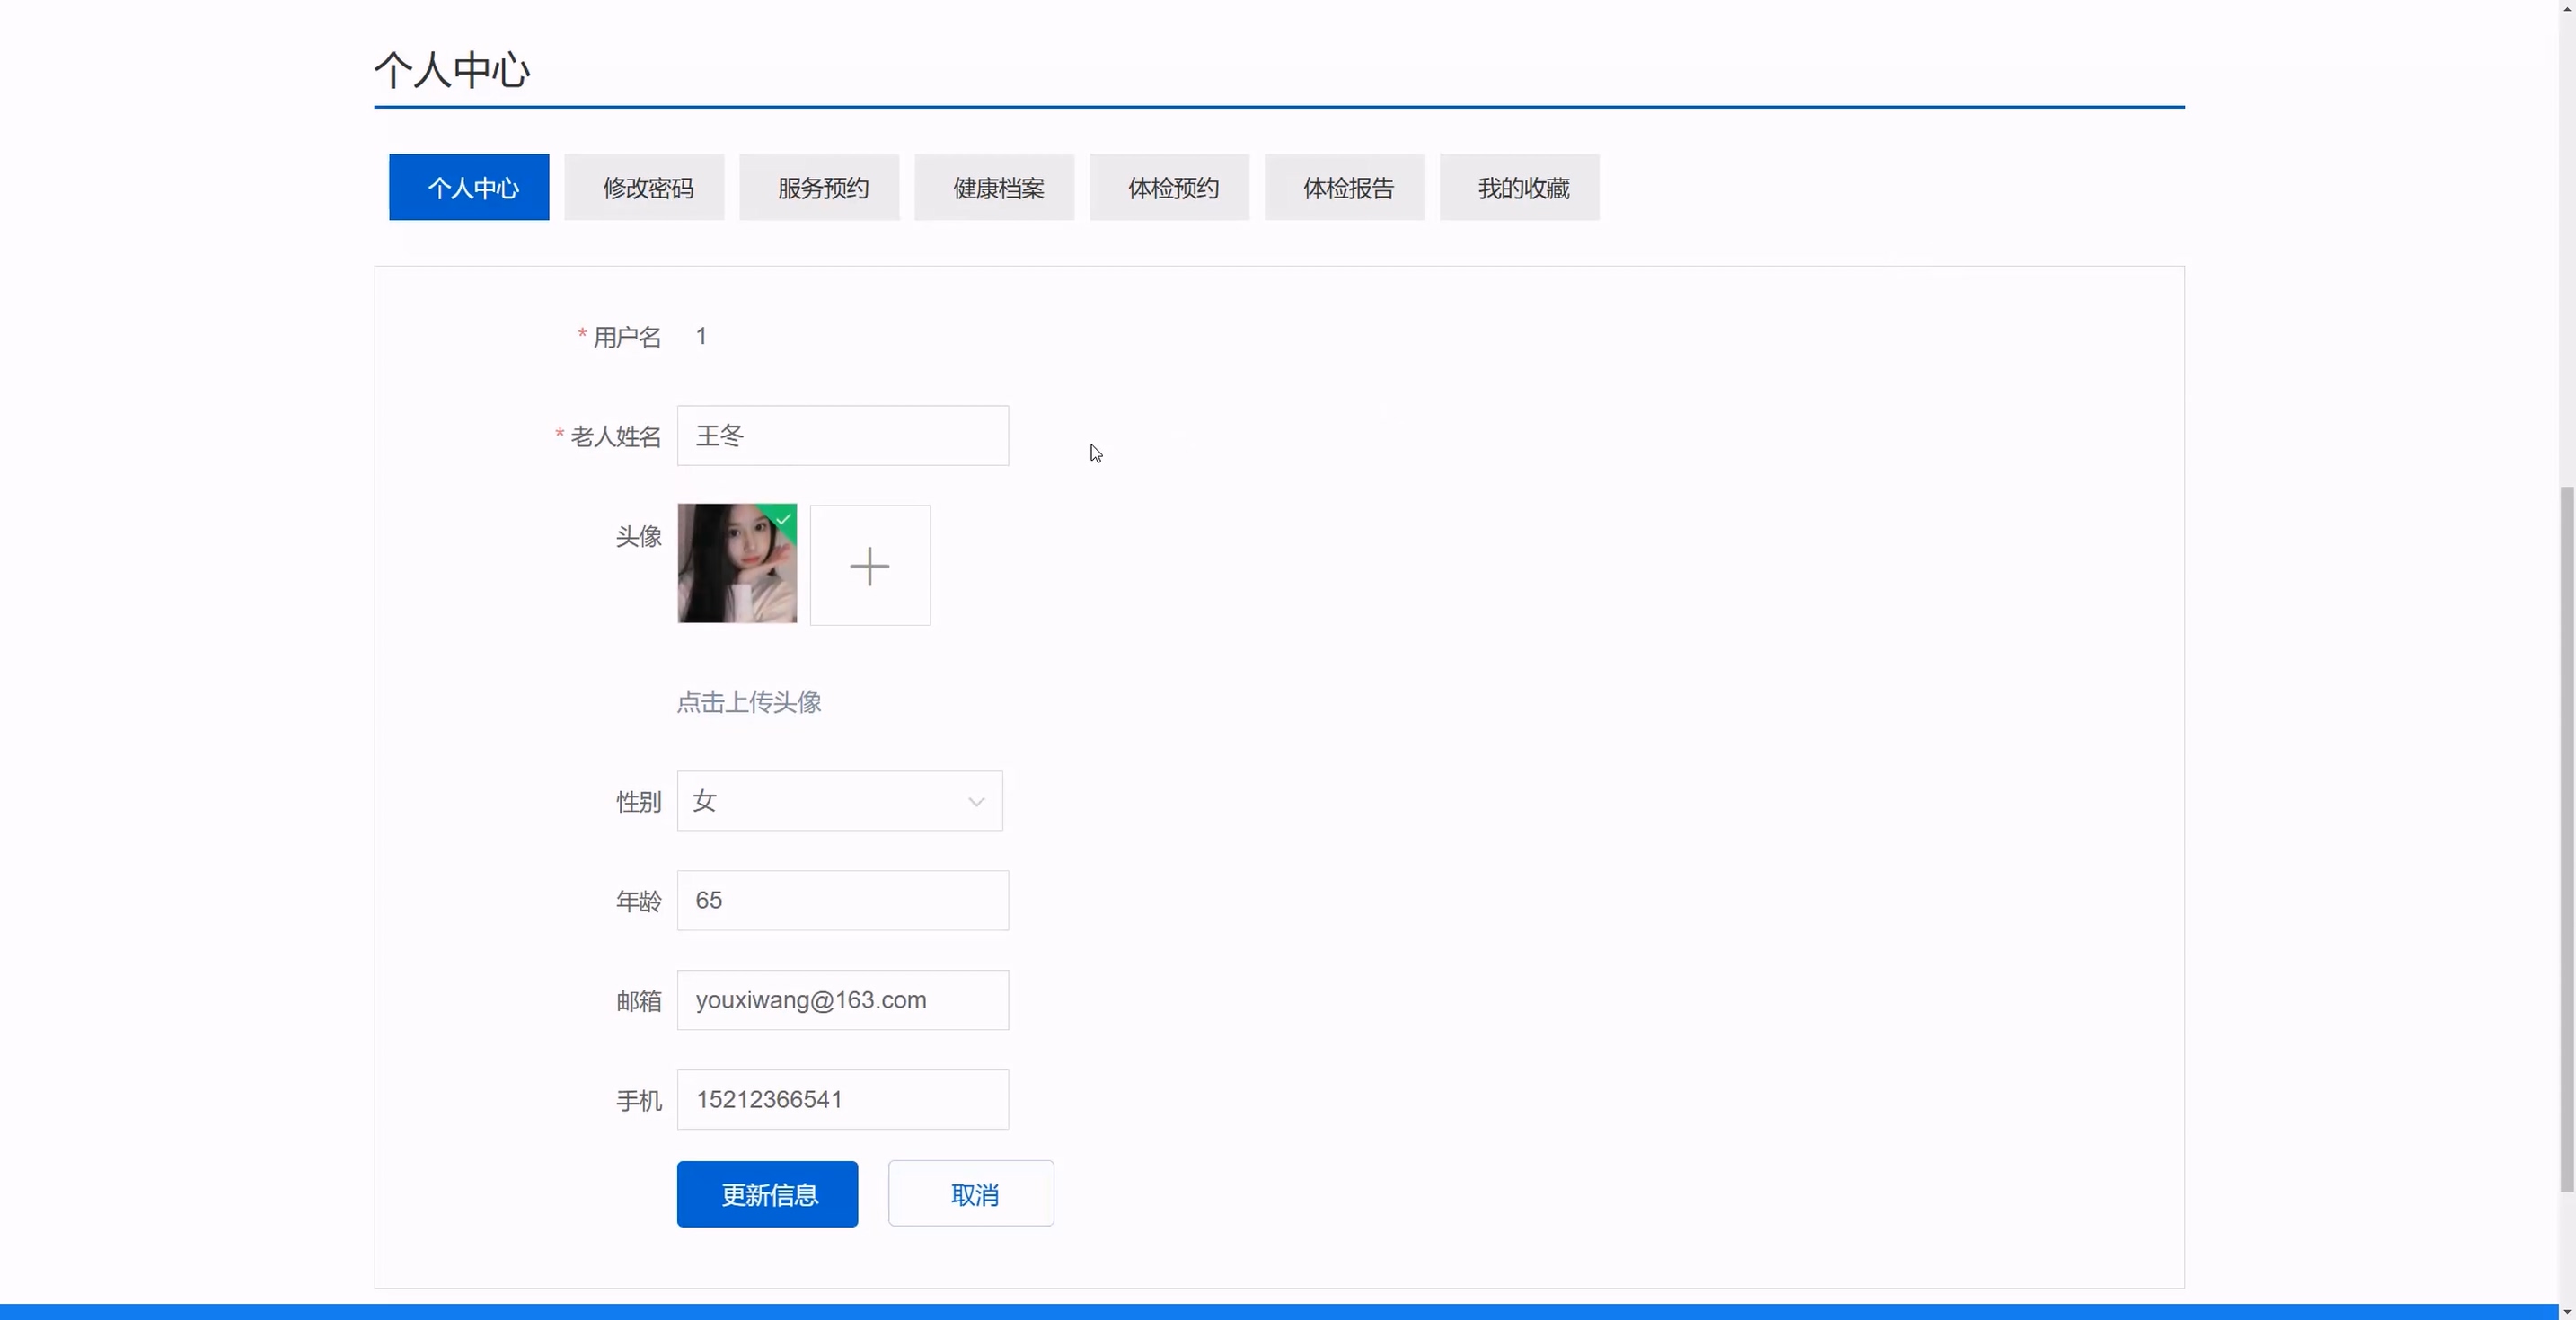
Task: Click the vertical scrollbar thumb
Action: 2567,840
